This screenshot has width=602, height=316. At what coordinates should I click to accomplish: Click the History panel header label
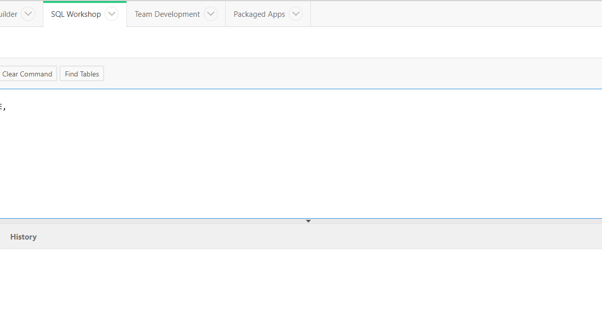coord(23,236)
